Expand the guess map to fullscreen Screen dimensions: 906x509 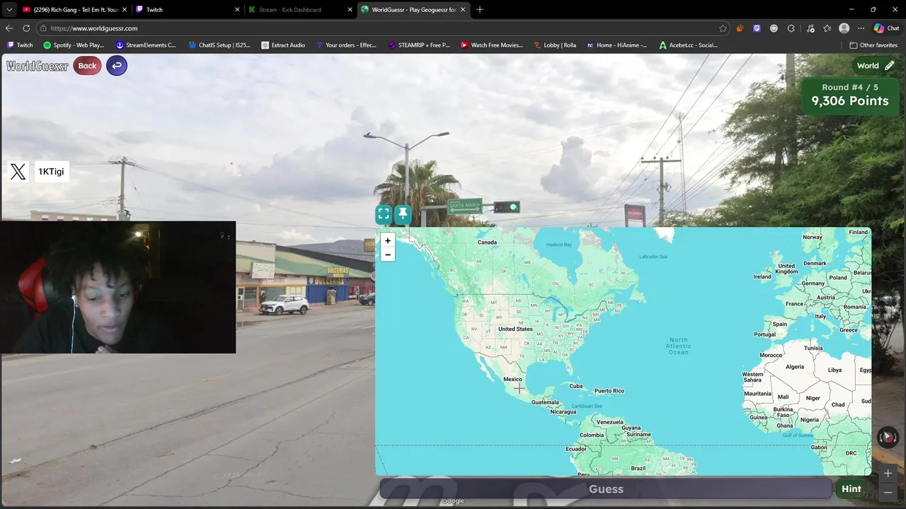tap(384, 213)
